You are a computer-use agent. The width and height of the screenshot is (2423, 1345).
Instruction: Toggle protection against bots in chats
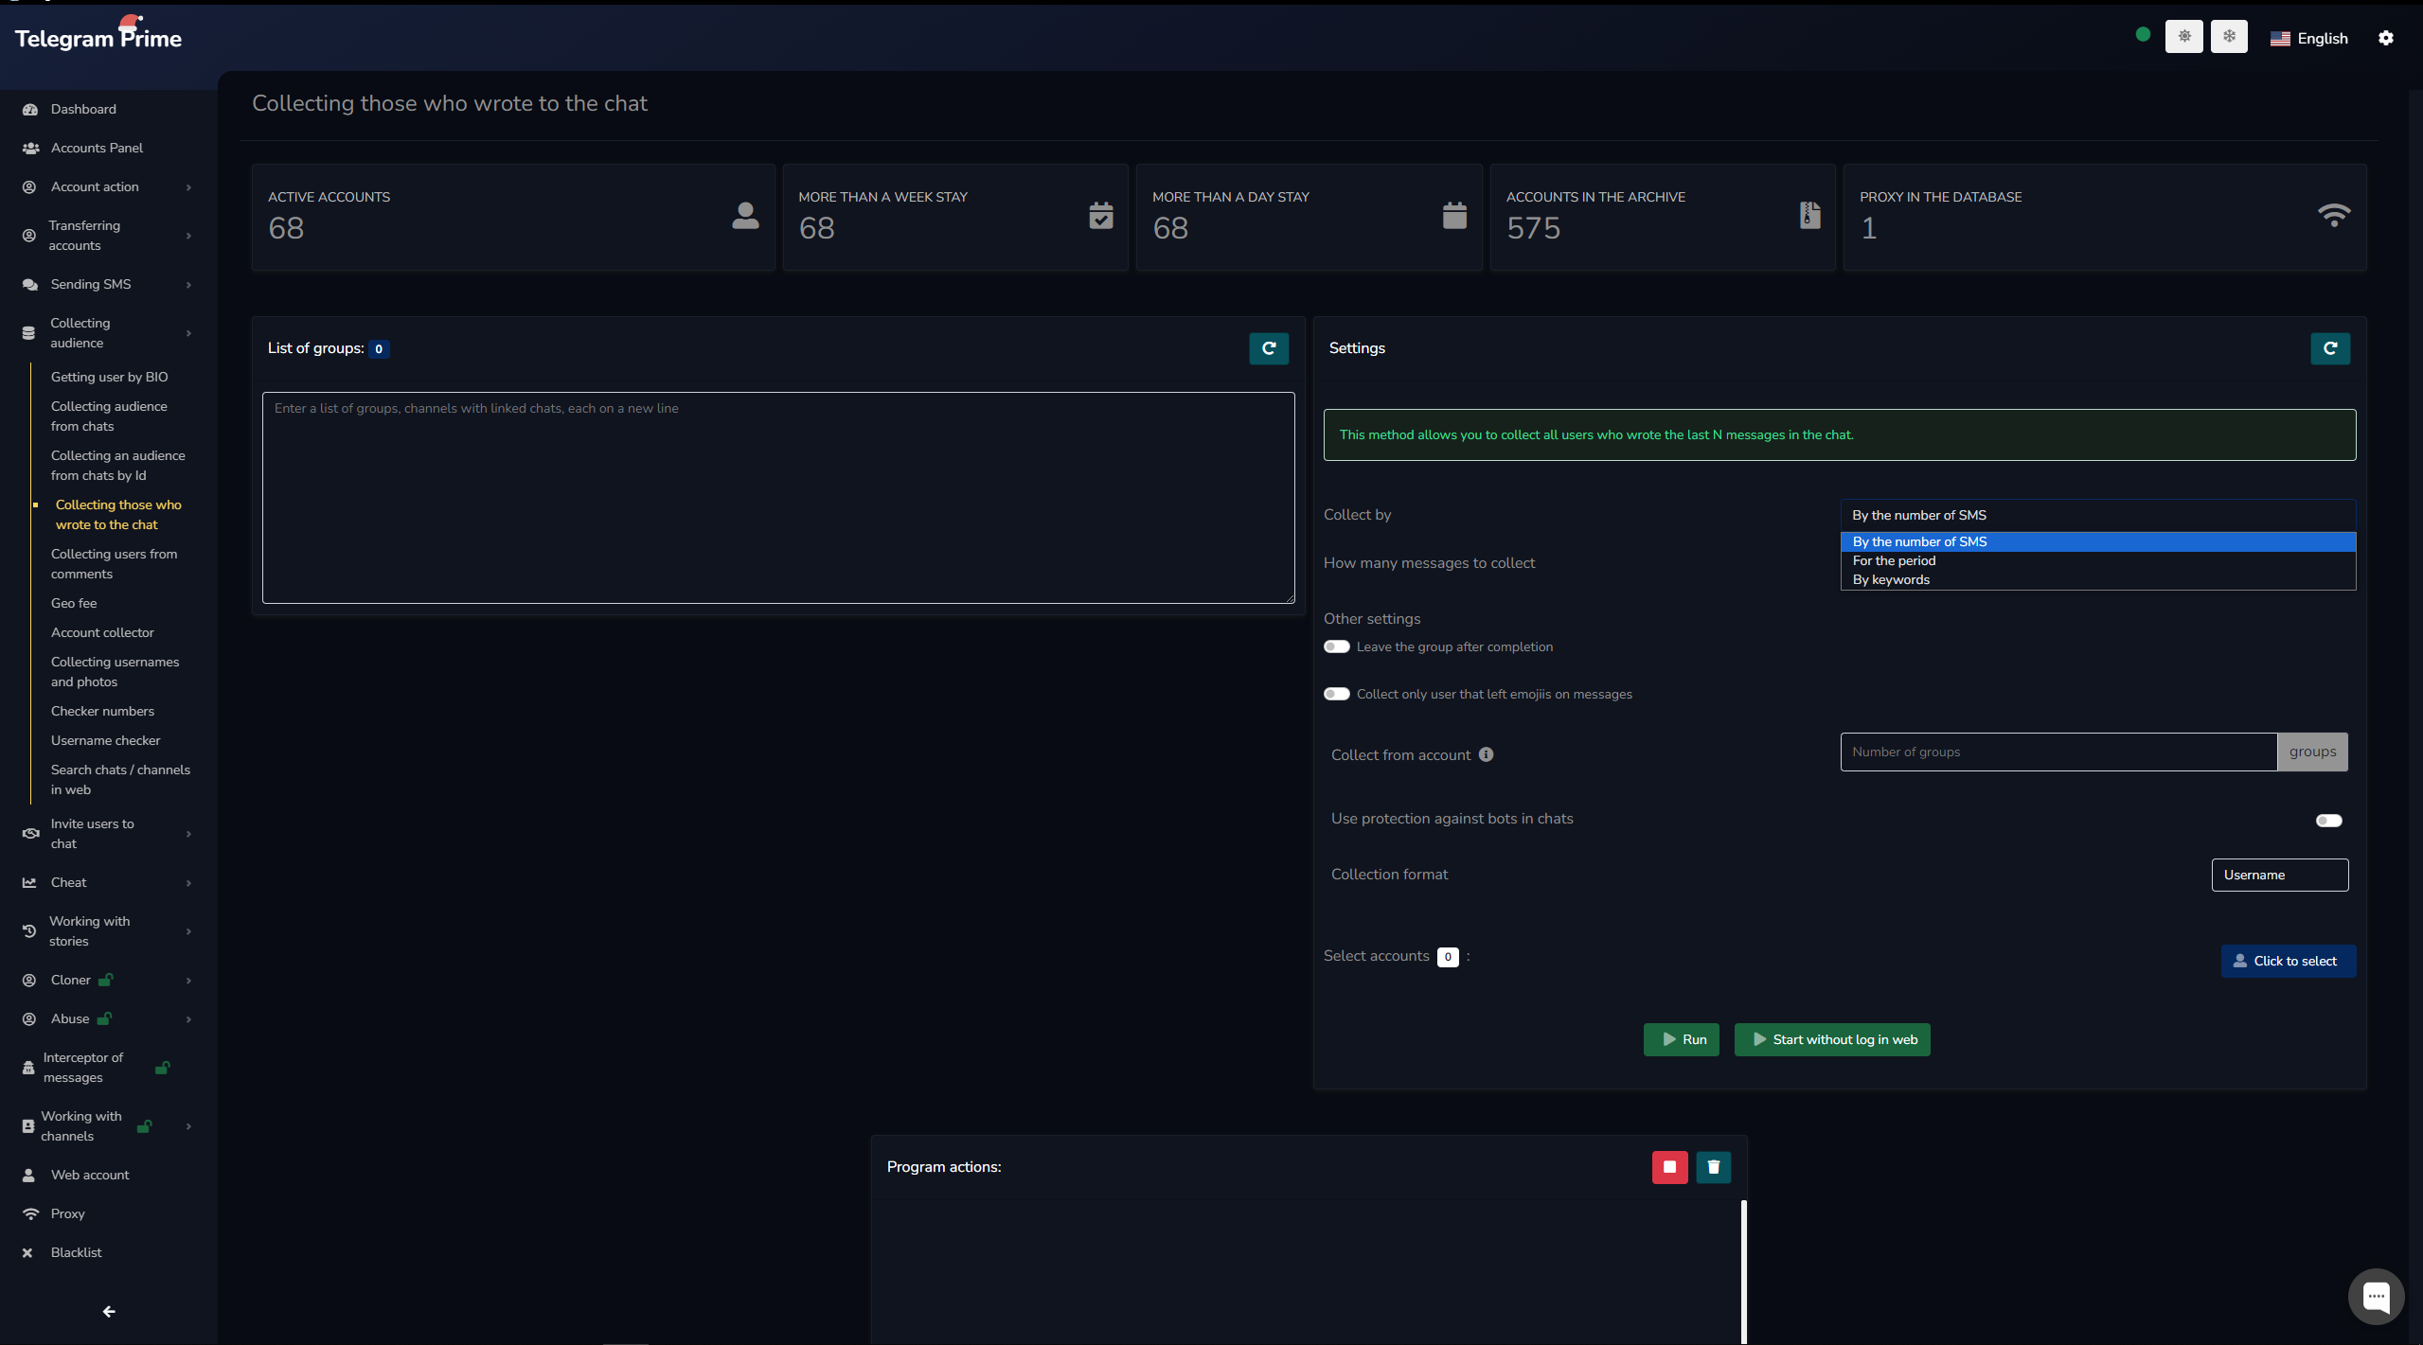pos(2328,821)
